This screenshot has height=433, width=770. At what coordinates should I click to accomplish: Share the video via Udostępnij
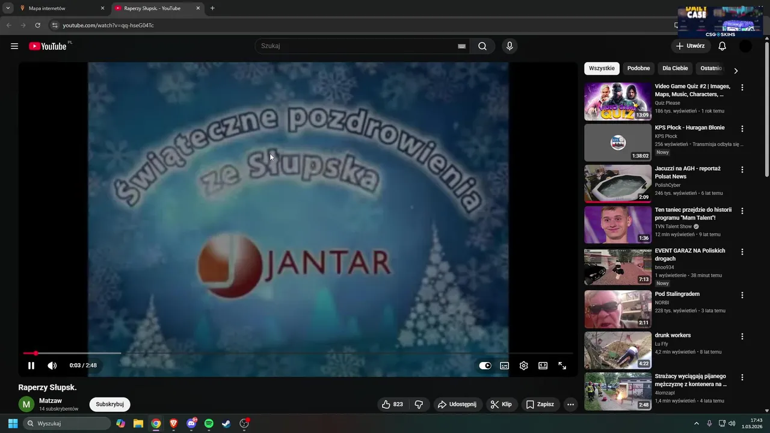457,405
